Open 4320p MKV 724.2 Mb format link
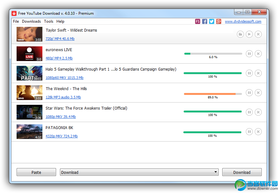Image resolution: width=278 pixels, height=193 pixels. click(62, 136)
